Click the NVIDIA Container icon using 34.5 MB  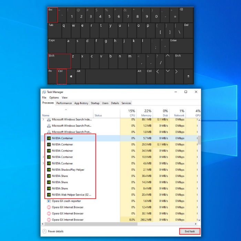tap(49, 151)
